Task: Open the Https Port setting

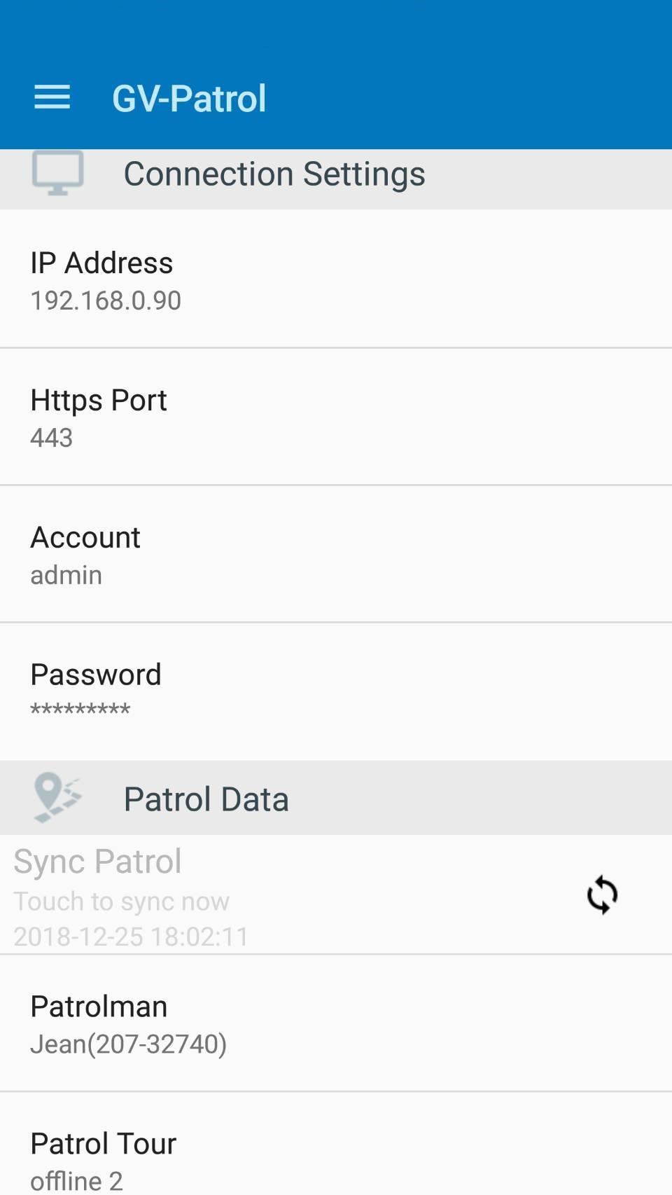Action: click(x=99, y=401)
